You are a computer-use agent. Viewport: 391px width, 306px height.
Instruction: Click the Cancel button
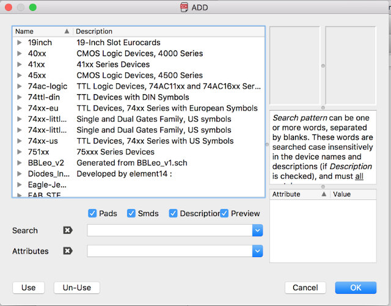click(305, 288)
